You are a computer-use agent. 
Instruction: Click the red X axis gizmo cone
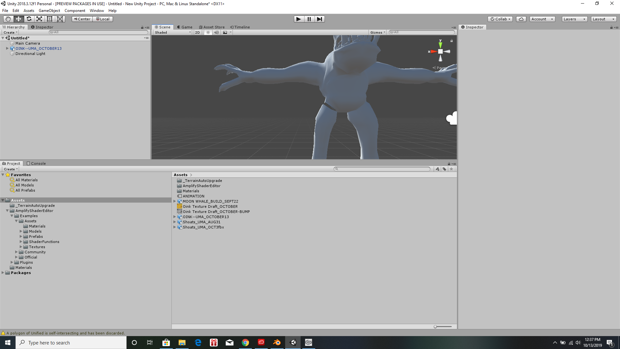(x=433, y=52)
